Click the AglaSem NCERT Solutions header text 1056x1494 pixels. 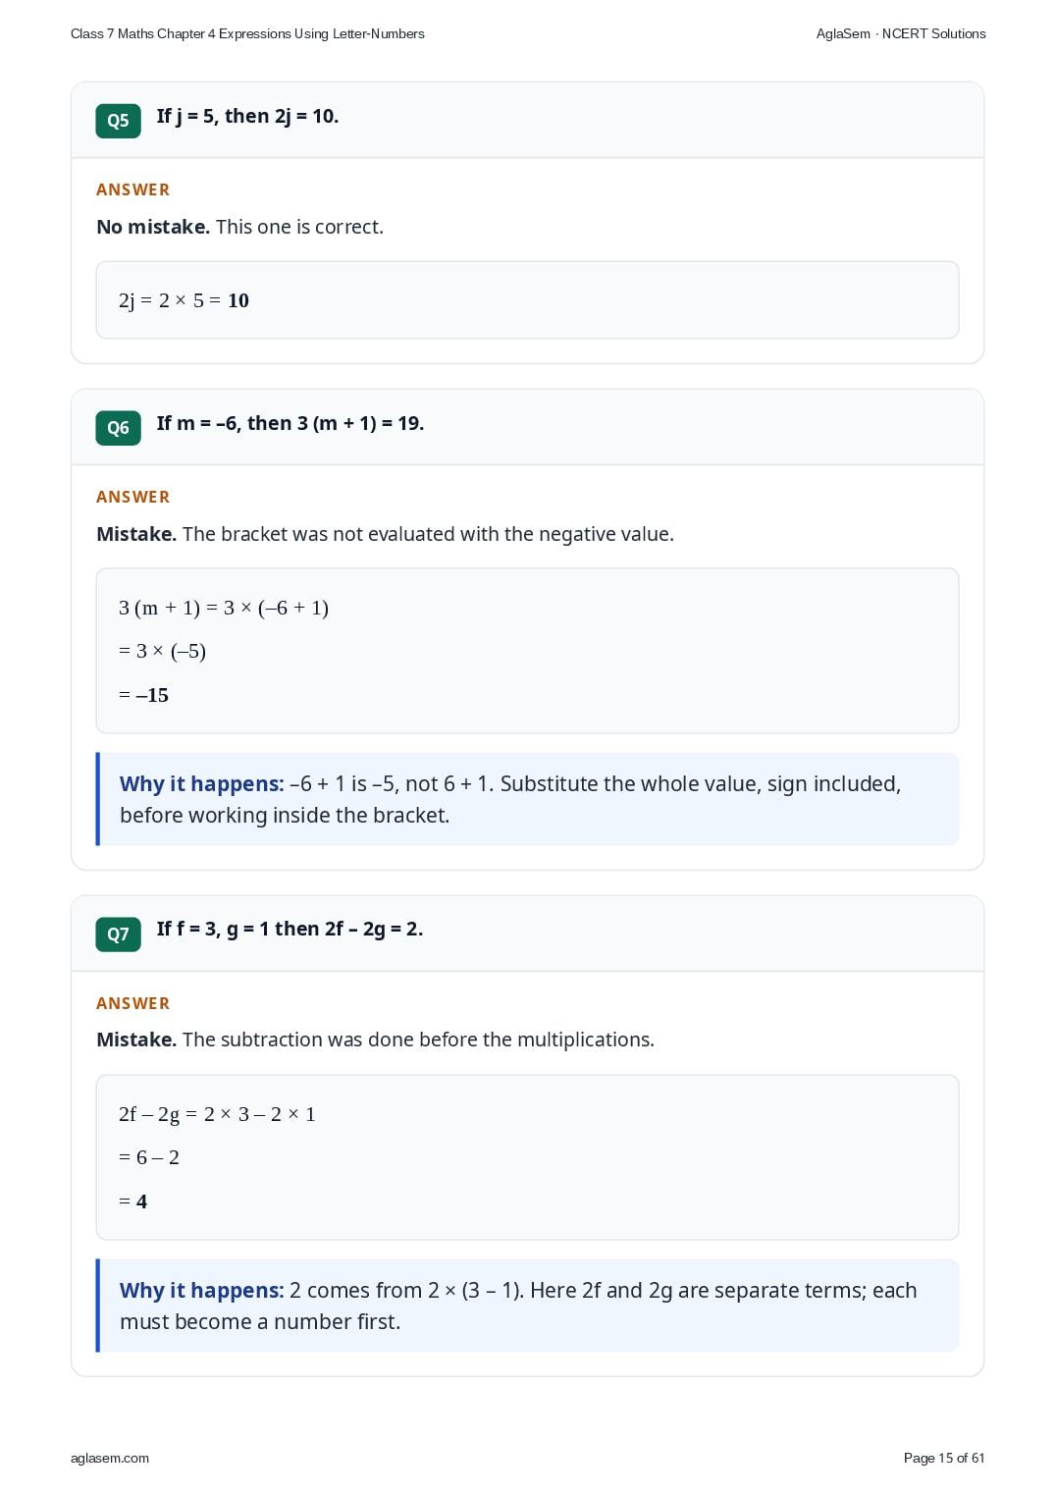(x=901, y=33)
